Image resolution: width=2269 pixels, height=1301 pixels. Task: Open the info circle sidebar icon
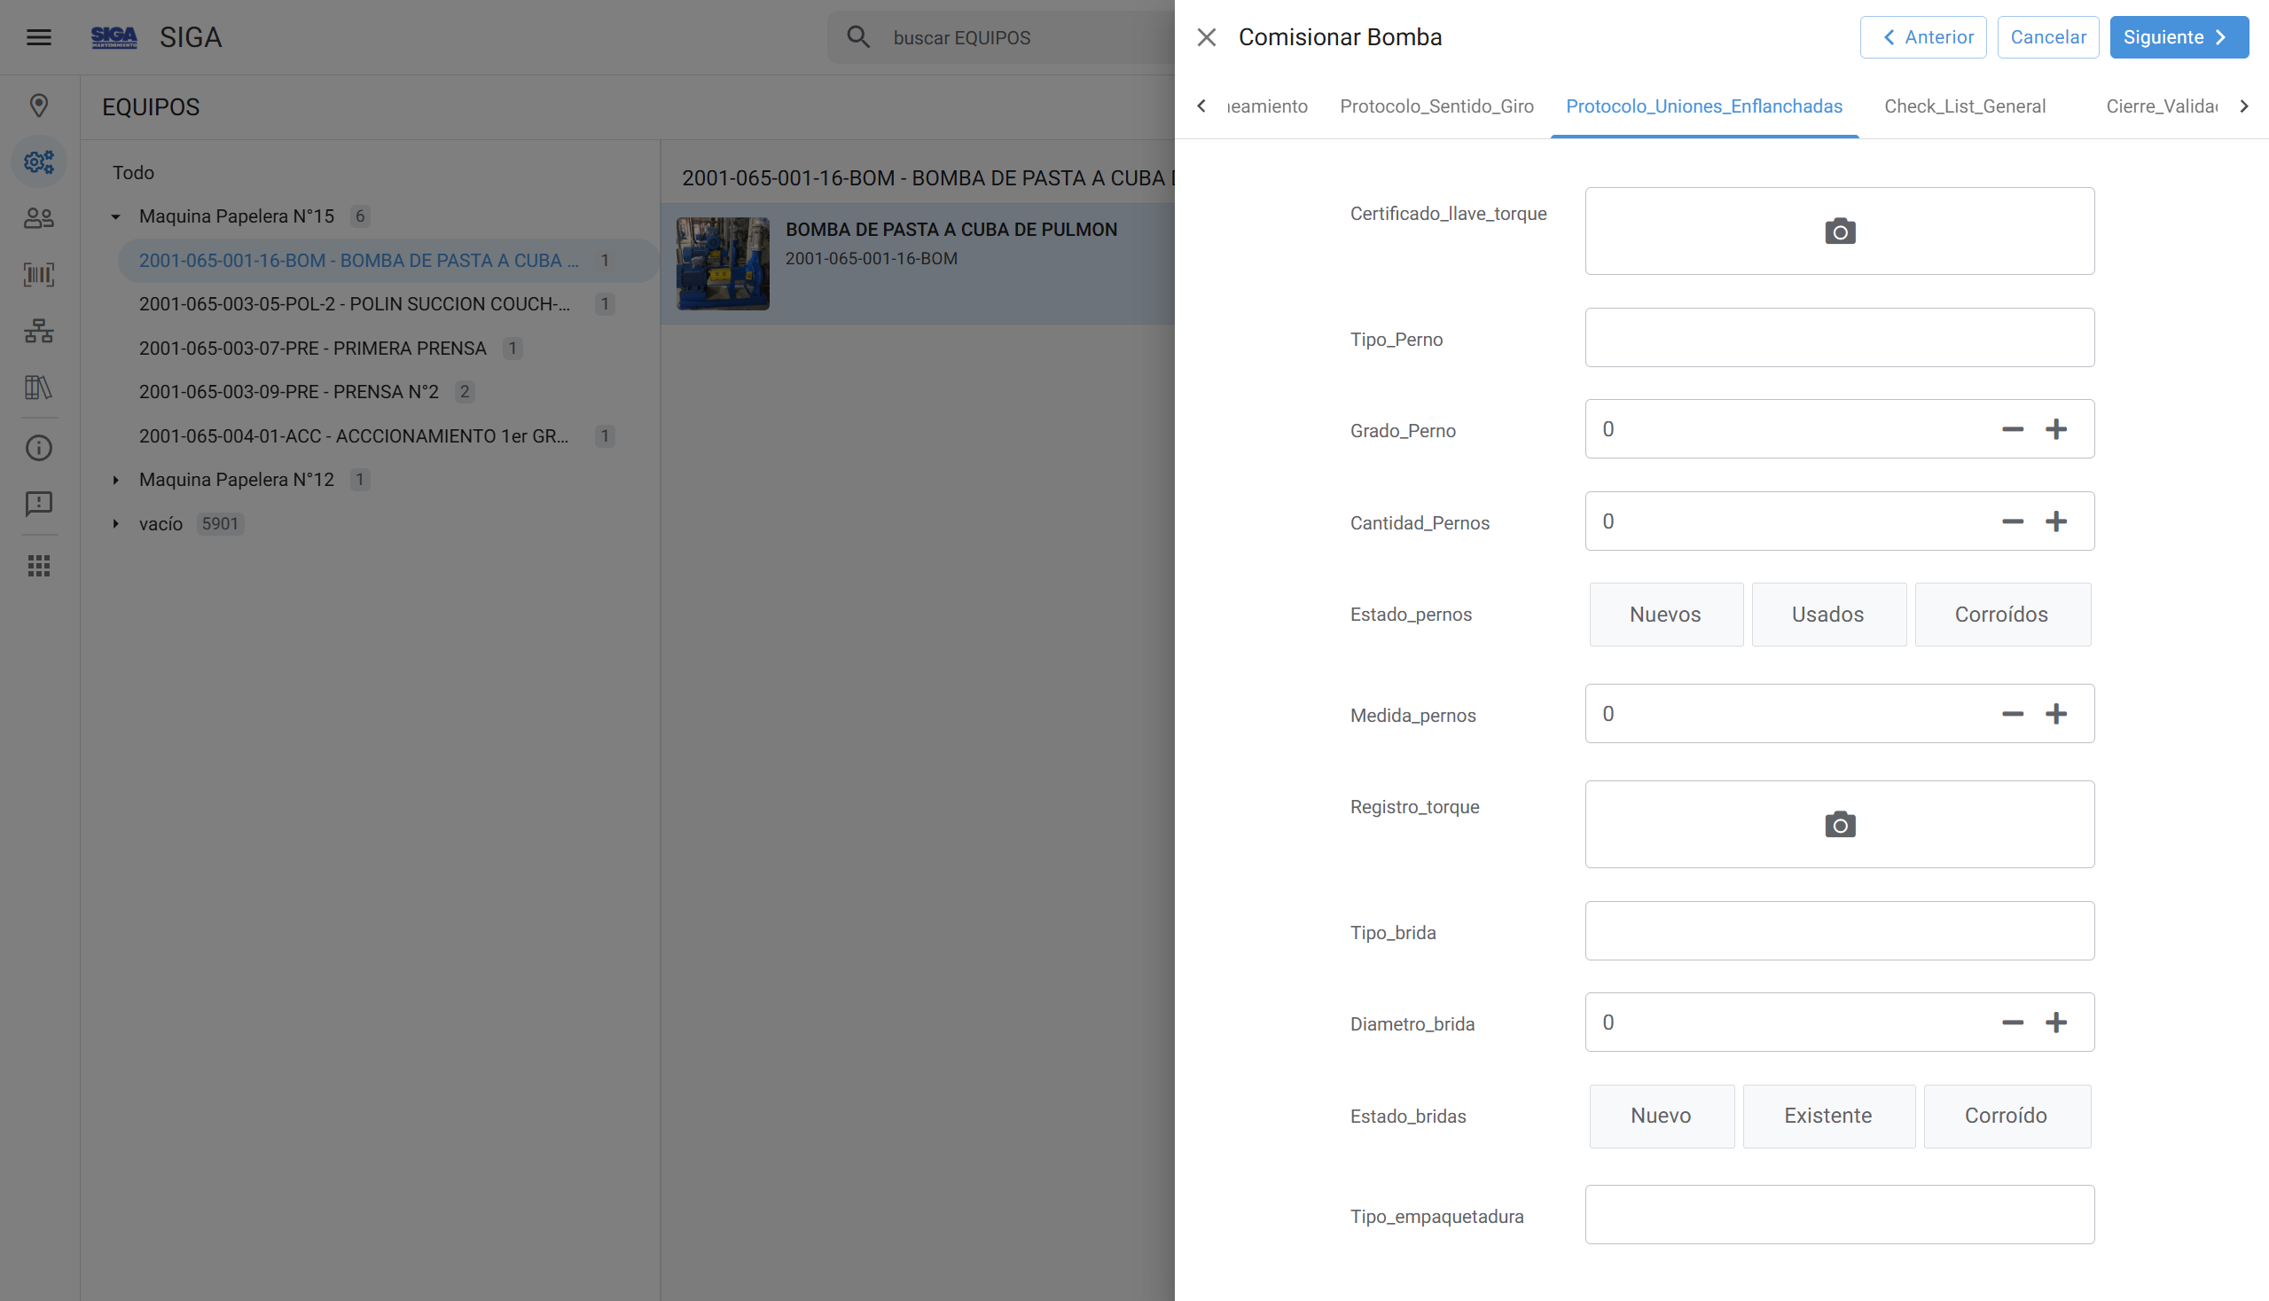click(x=38, y=448)
